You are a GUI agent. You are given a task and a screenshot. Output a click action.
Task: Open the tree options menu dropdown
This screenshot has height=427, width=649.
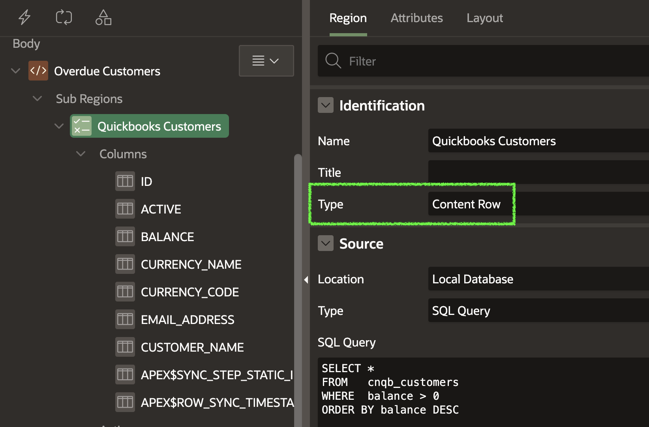tap(266, 61)
